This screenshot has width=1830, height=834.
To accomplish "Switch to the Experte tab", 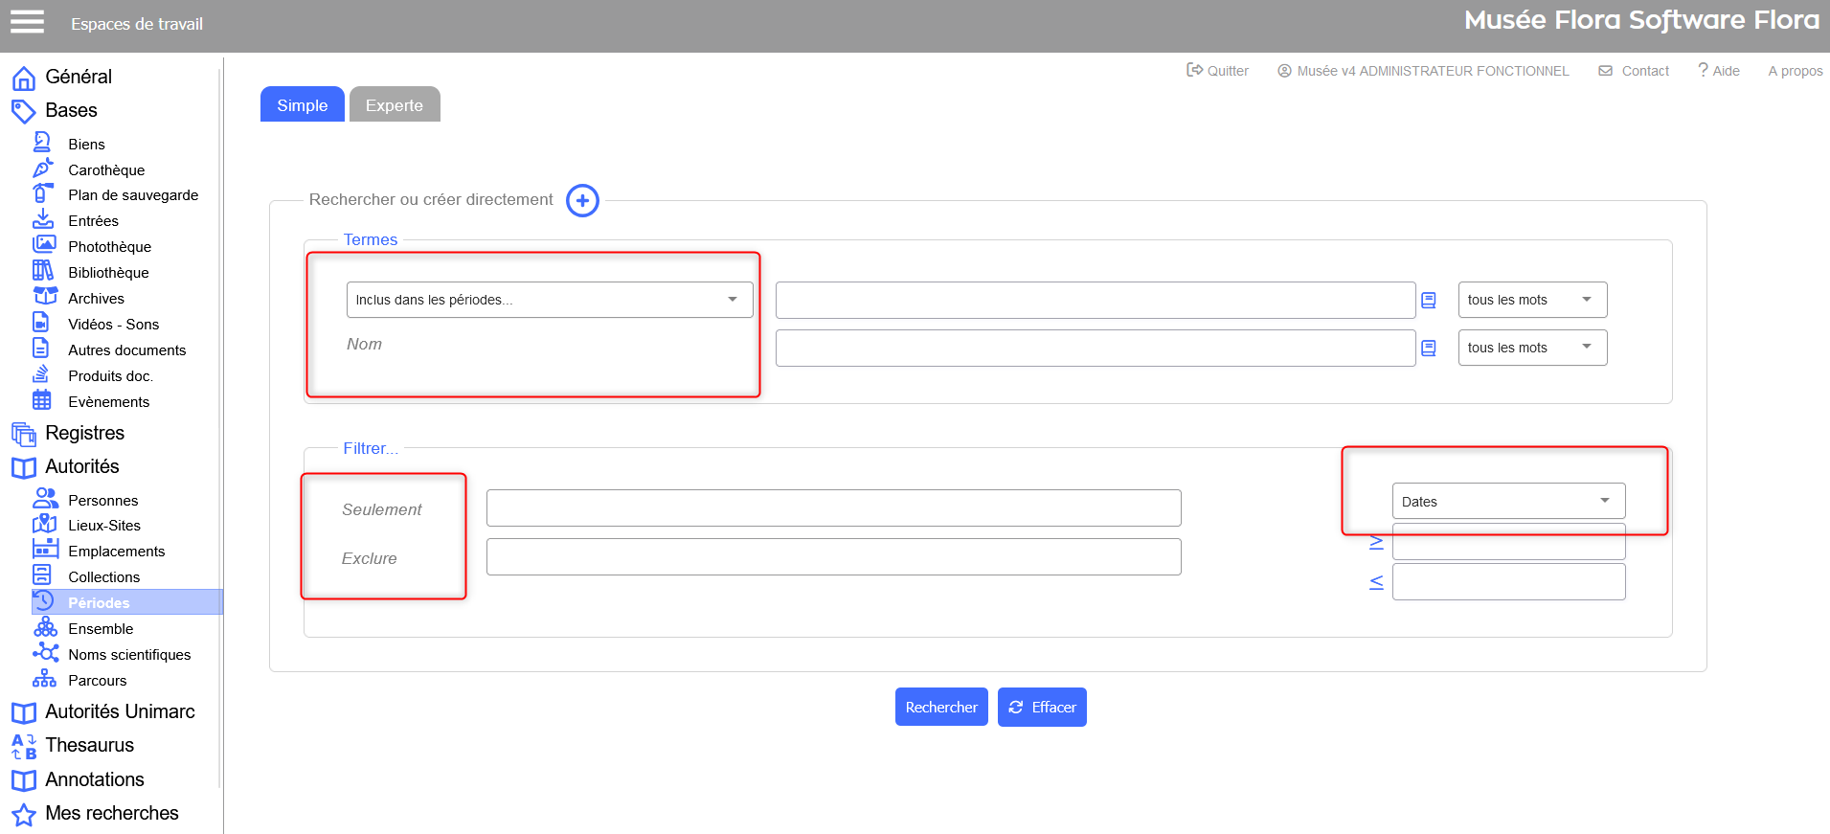I will 394,105.
